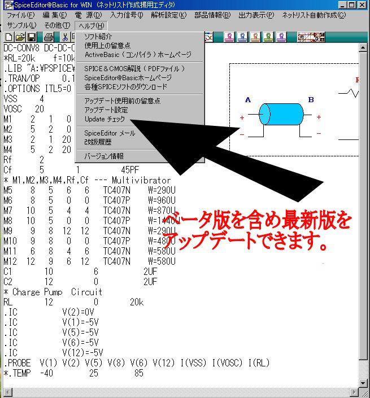The image size is (370, 398).
Task: Open the 編集(E) menu
Action: [55, 15]
